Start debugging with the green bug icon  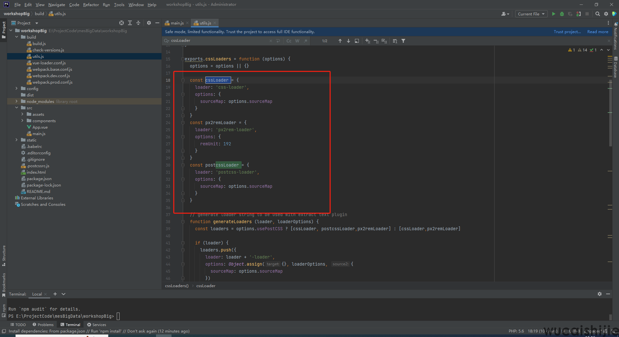point(562,14)
